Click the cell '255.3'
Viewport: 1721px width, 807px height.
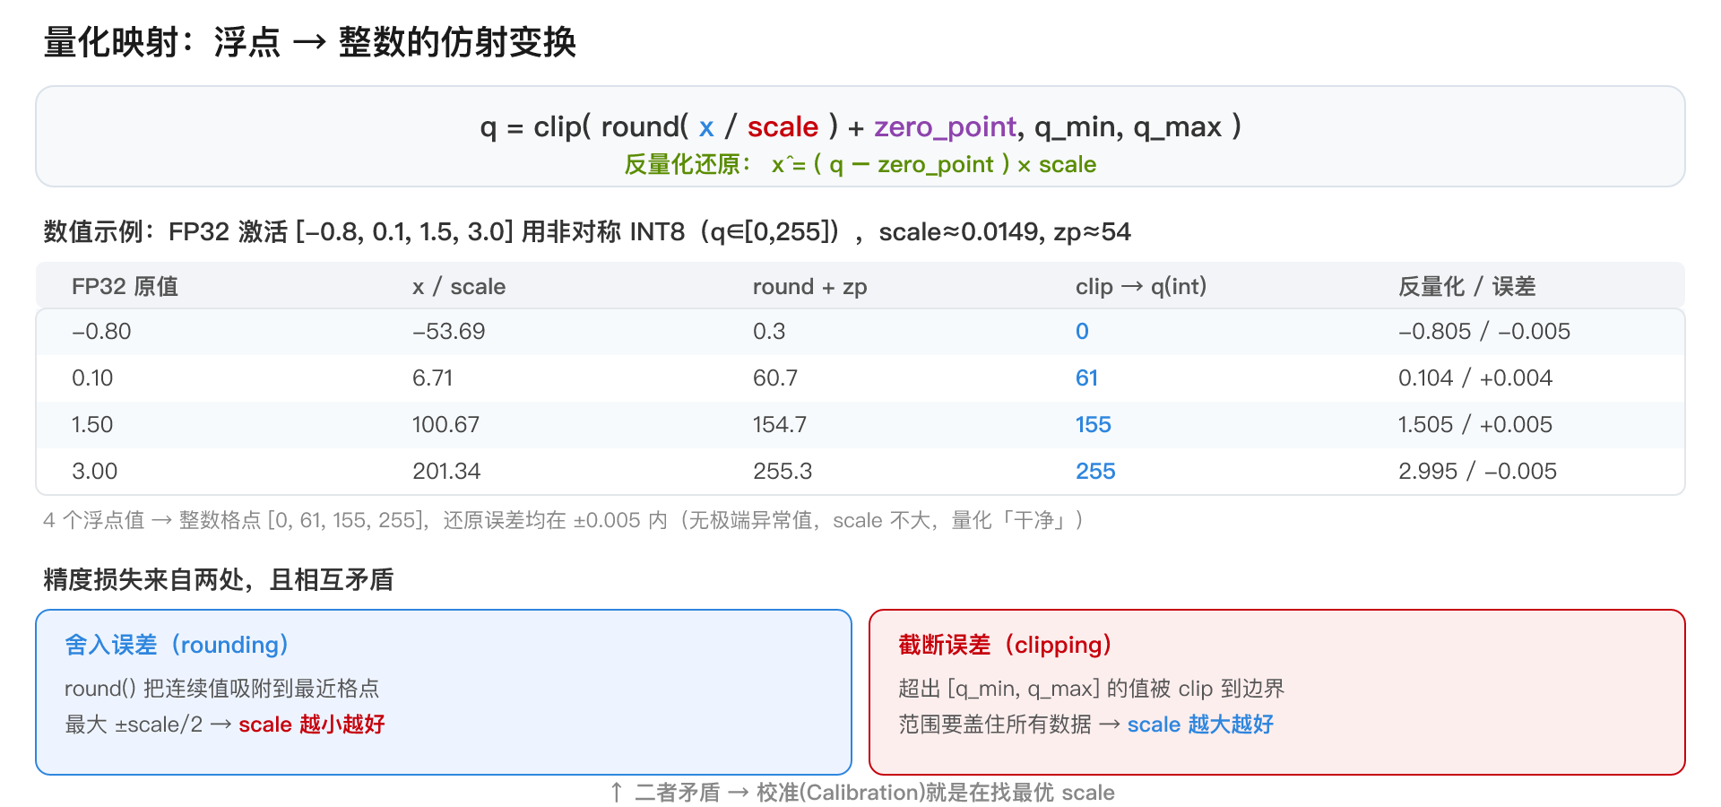pos(783,472)
